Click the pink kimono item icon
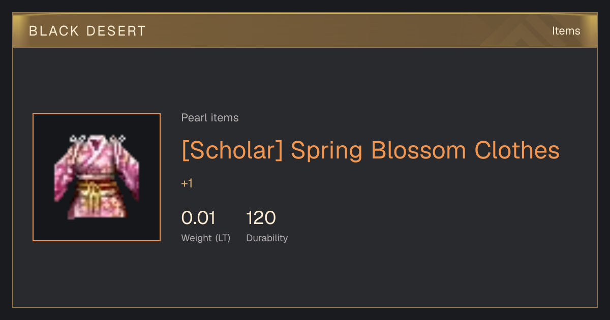The width and height of the screenshot is (610, 320). tap(97, 177)
